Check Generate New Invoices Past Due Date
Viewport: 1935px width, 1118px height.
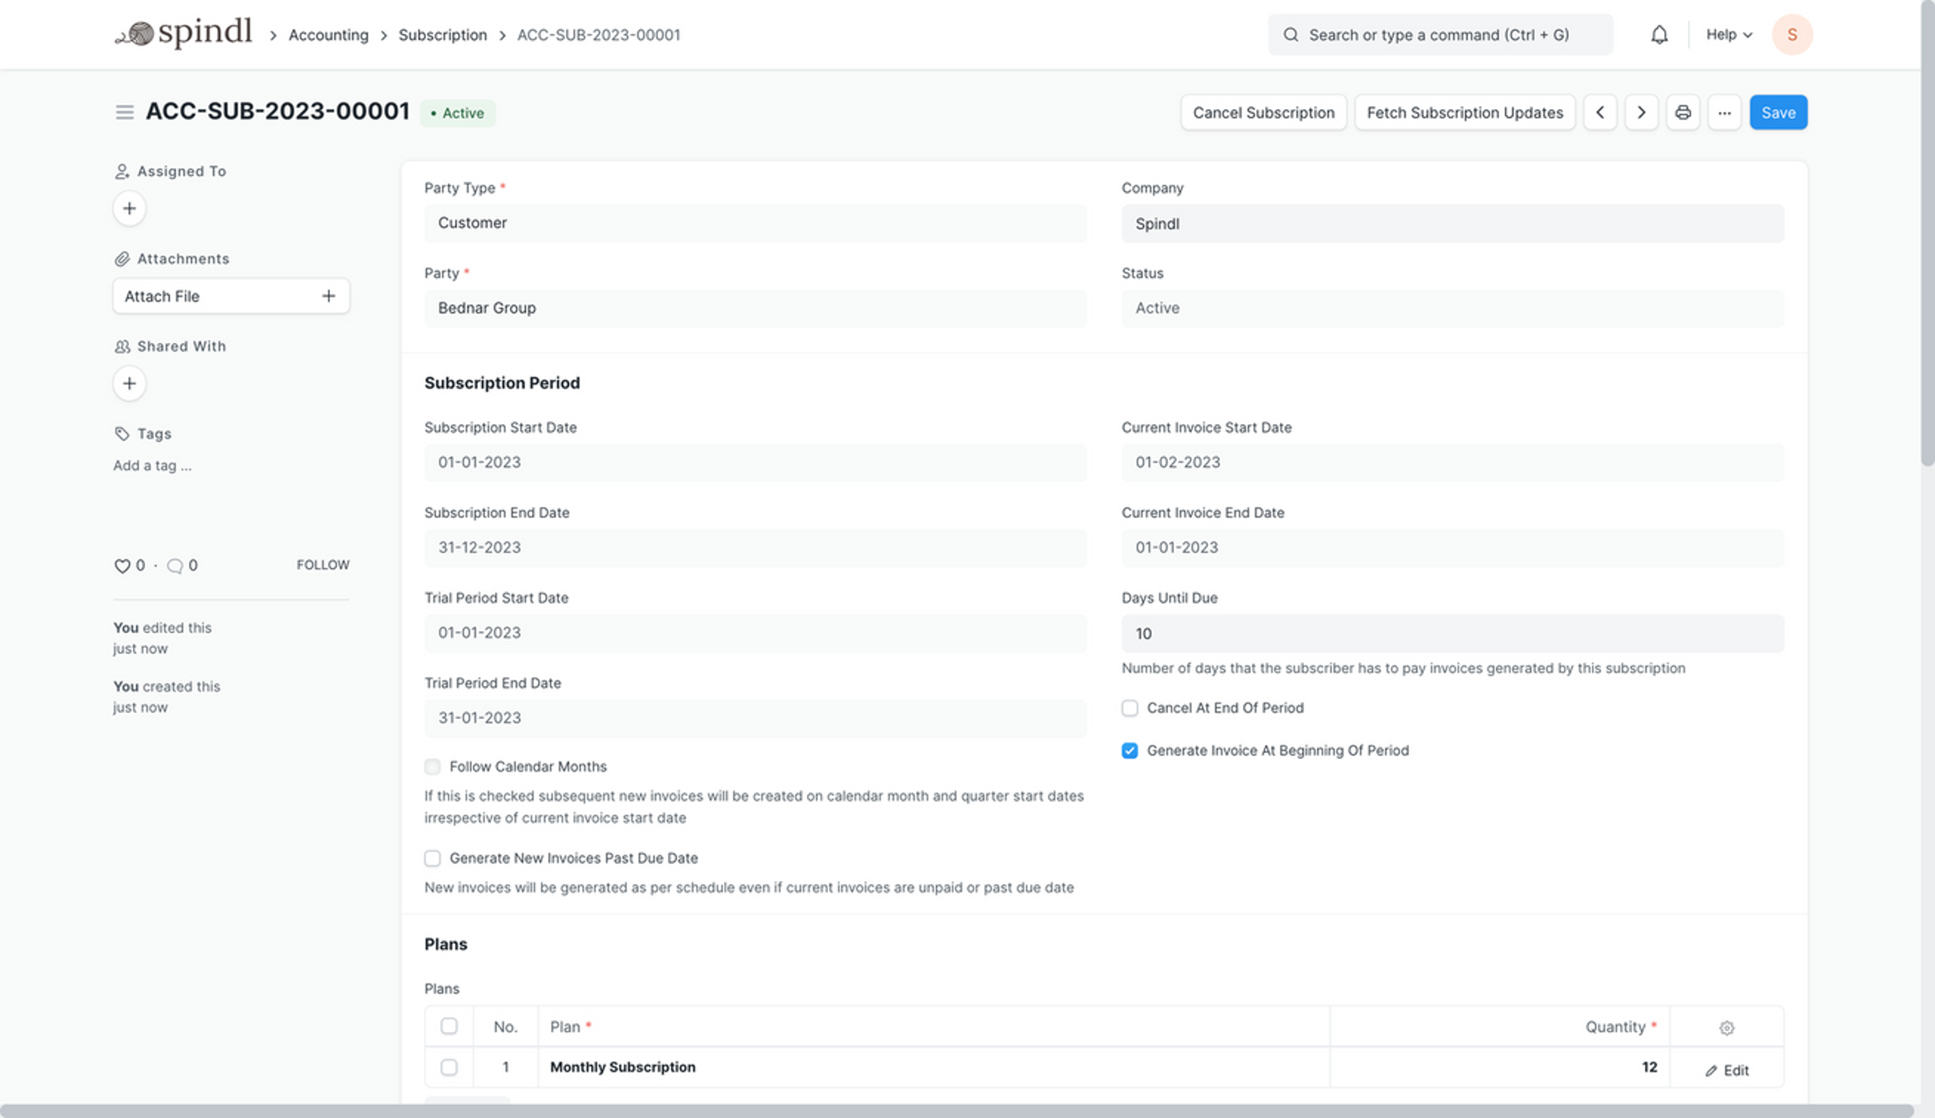[x=432, y=858]
